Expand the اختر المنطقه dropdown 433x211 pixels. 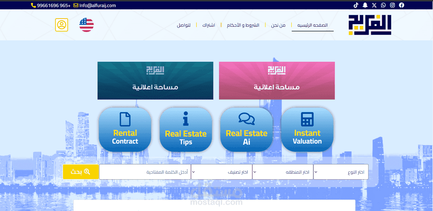[x=283, y=172]
